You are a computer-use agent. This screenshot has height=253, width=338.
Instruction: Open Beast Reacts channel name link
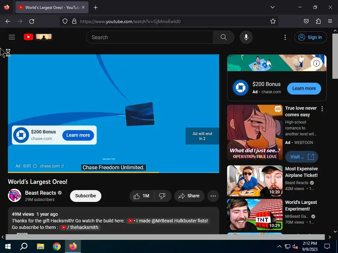click(41, 193)
